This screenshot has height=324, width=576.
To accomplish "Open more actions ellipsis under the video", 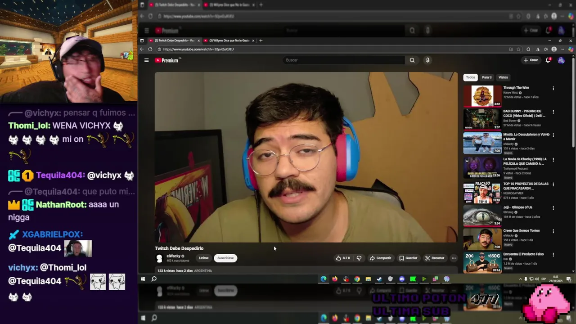I will point(454,258).
